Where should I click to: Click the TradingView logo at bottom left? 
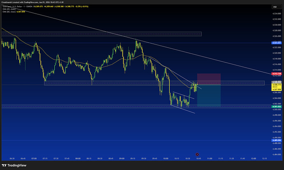[x=14, y=165]
